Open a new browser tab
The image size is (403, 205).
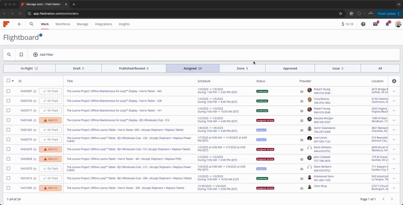pyautogui.click(x=74, y=4)
